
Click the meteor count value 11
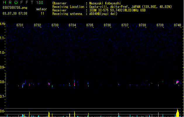(x=42, y=13)
